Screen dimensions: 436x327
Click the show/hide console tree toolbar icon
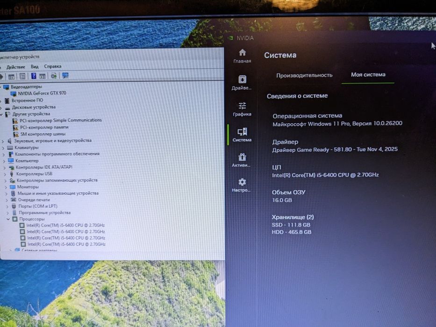tap(11, 77)
